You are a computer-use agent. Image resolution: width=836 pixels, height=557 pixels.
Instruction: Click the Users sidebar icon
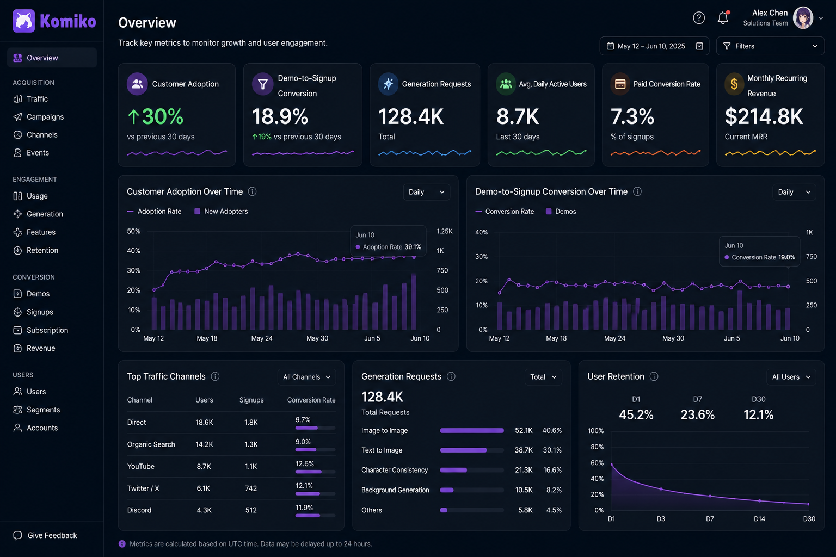17,392
